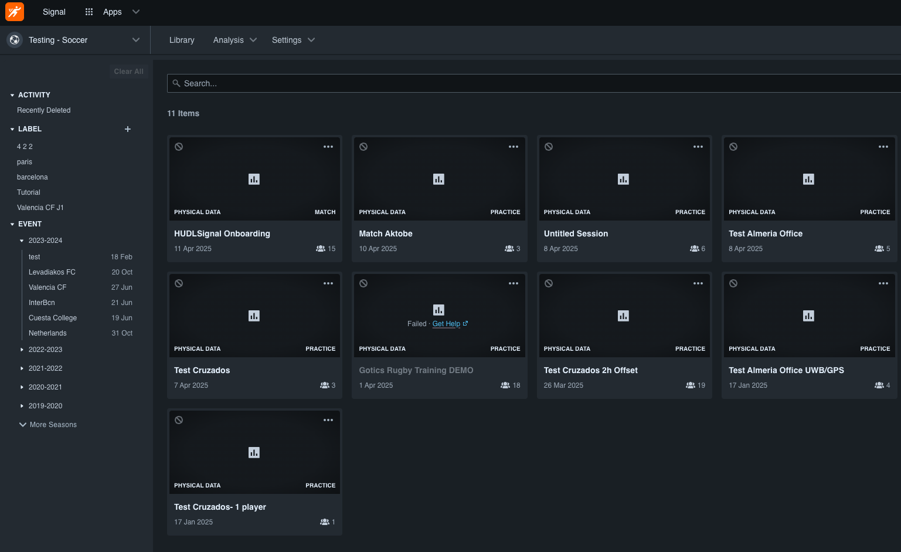Open the Untitled Session thumbnail
Viewport: 901px width, 552px height.
[624, 179]
